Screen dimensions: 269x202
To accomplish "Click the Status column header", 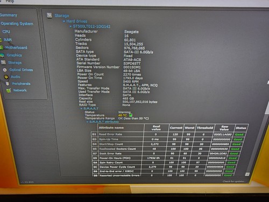I will click(241, 128).
